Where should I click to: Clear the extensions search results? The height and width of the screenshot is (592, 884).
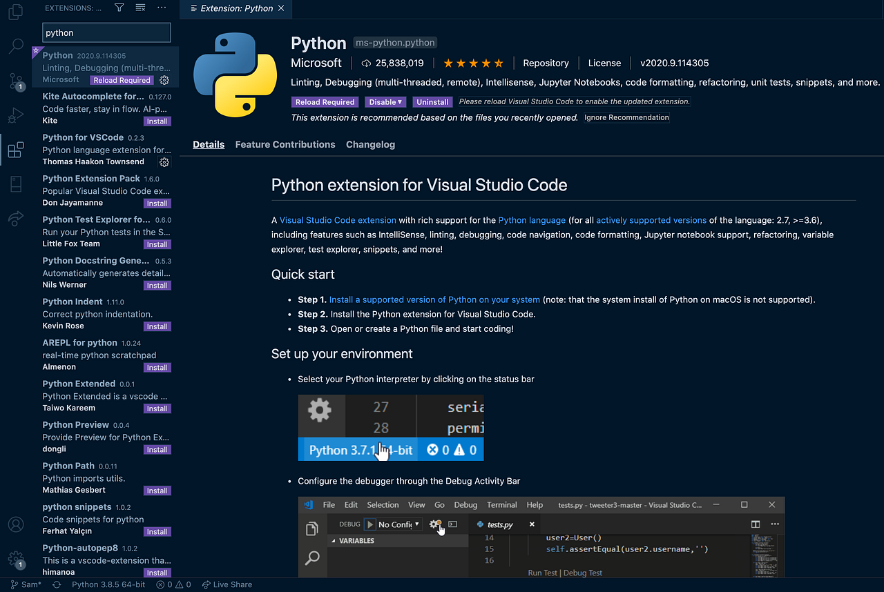pyautogui.click(x=140, y=8)
